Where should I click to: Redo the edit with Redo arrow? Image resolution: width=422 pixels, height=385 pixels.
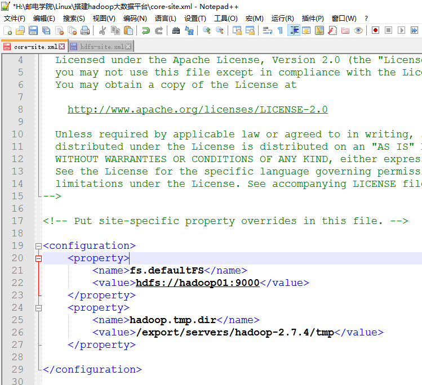[159, 30]
